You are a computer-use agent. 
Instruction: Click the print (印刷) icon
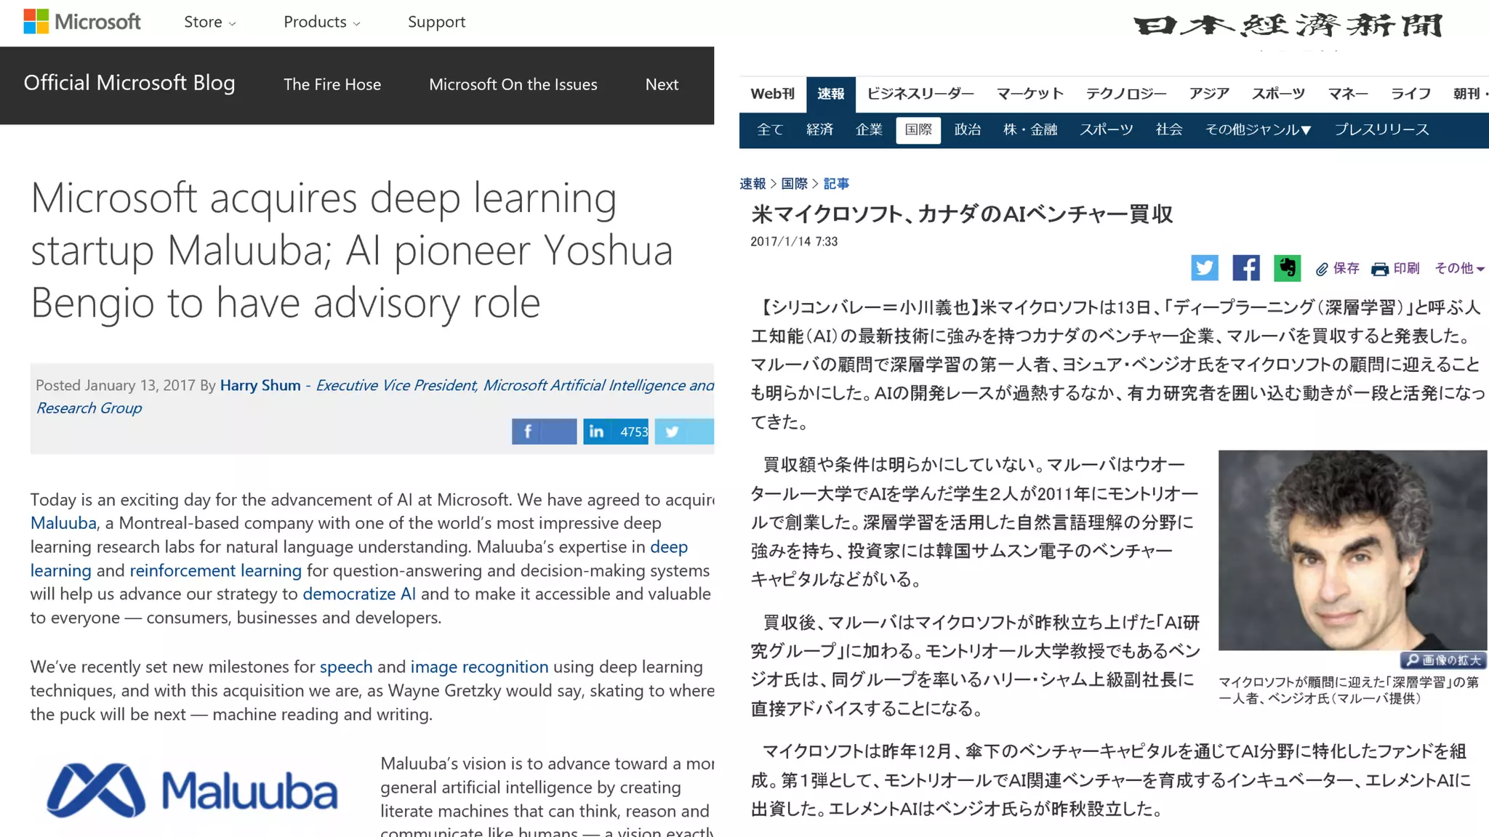(1379, 270)
